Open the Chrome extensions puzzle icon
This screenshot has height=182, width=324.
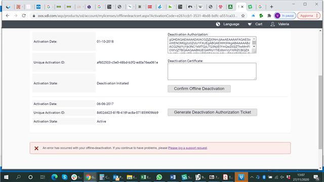[269, 16]
